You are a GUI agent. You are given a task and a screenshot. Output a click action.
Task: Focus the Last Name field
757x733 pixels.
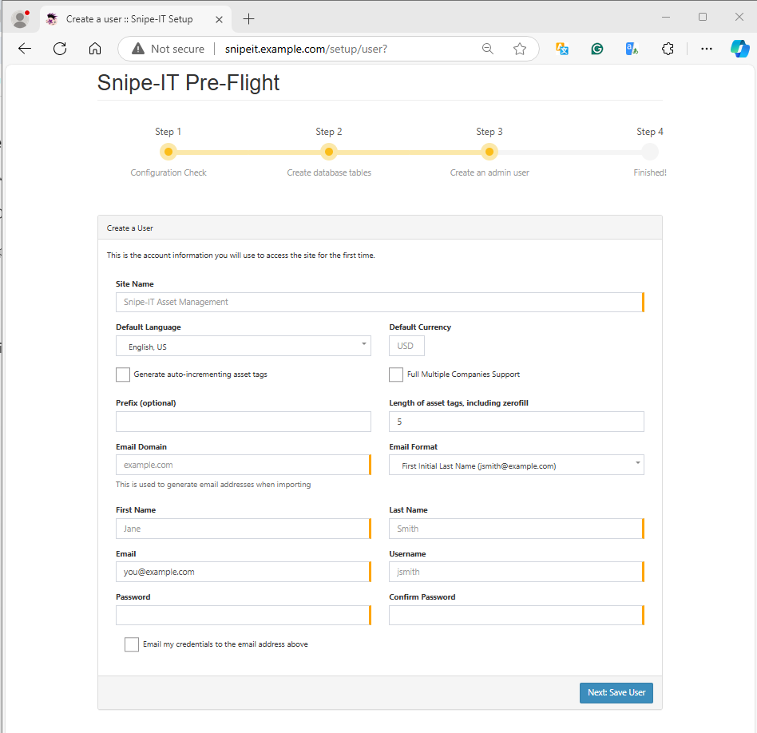click(x=517, y=529)
